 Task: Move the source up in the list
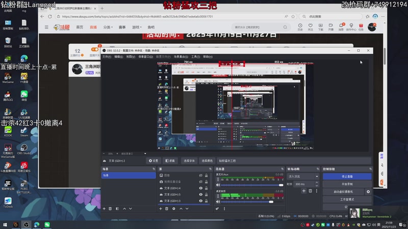pos(181,209)
